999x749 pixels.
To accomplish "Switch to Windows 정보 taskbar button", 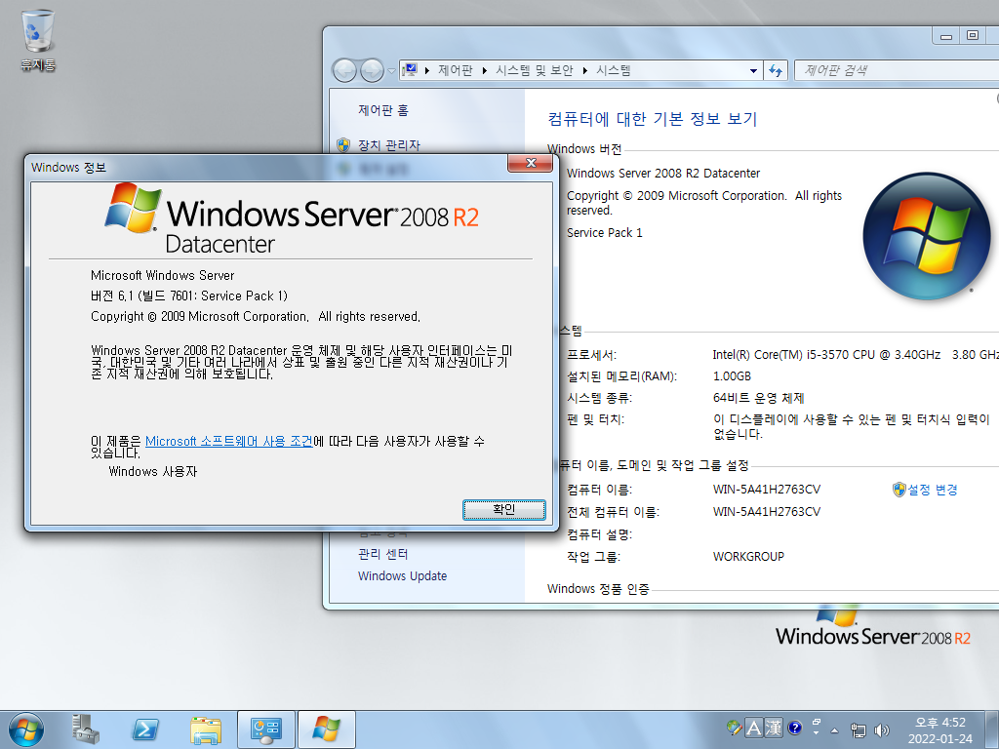I will (326, 729).
